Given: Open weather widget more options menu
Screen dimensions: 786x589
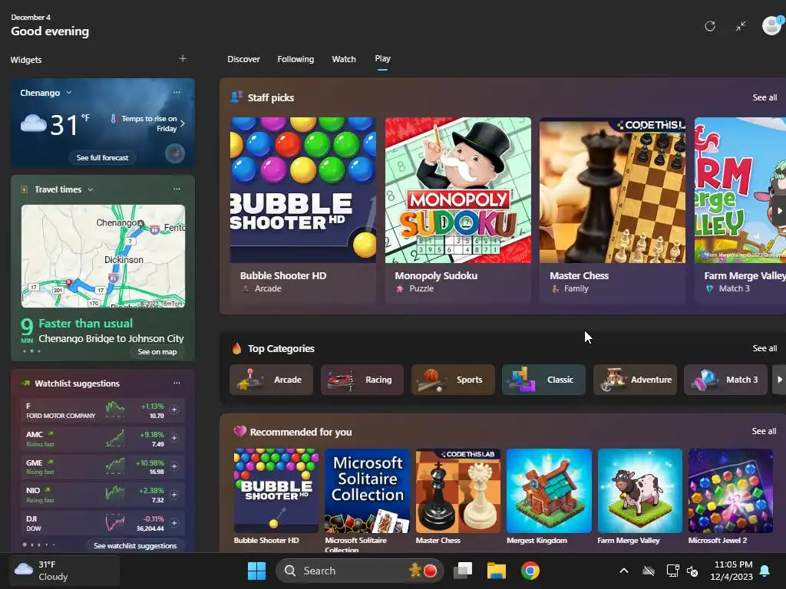Looking at the screenshot, I should tap(177, 92).
